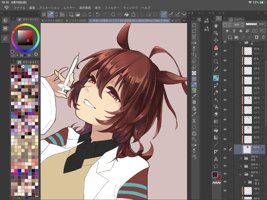Screen dimensions: 267x200
Task: Expand command bar overflow chevron
Action: point(184,14)
